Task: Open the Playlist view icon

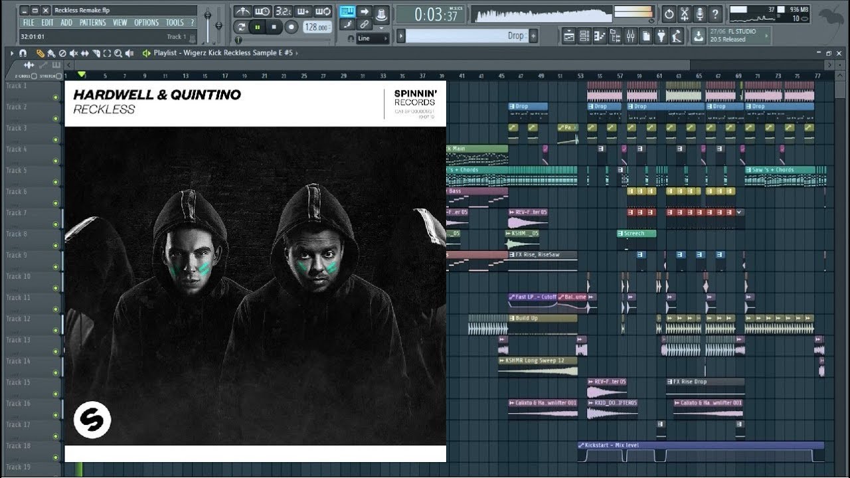Action: coord(569,36)
